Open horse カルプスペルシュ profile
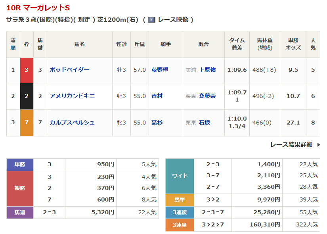 (x=72, y=123)
